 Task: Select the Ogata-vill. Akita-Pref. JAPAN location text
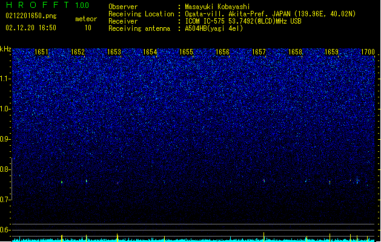[x=270, y=14]
